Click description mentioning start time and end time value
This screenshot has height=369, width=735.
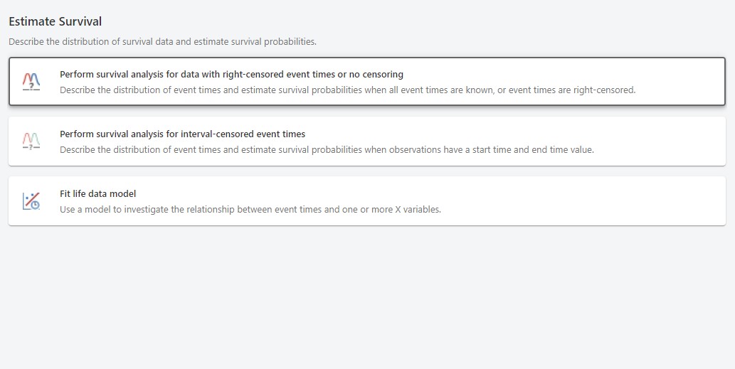[327, 150]
